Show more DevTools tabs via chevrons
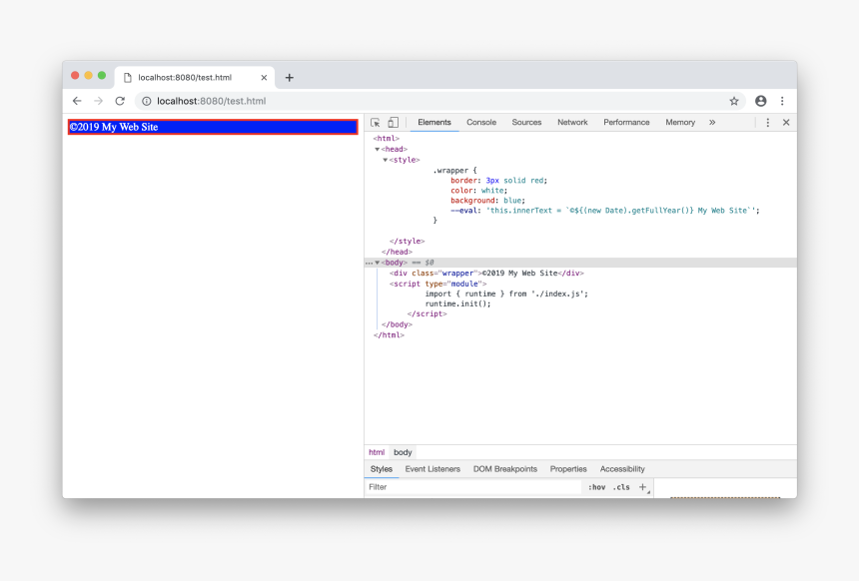Viewport: 859px width, 581px height. pyautogui.click(x=712, y=123)
